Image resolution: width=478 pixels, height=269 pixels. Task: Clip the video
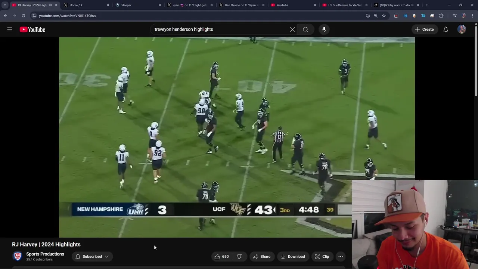click(x=322, y=256)
